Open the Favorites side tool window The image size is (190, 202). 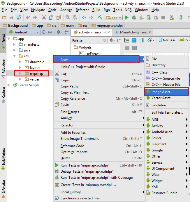[3, 189]
